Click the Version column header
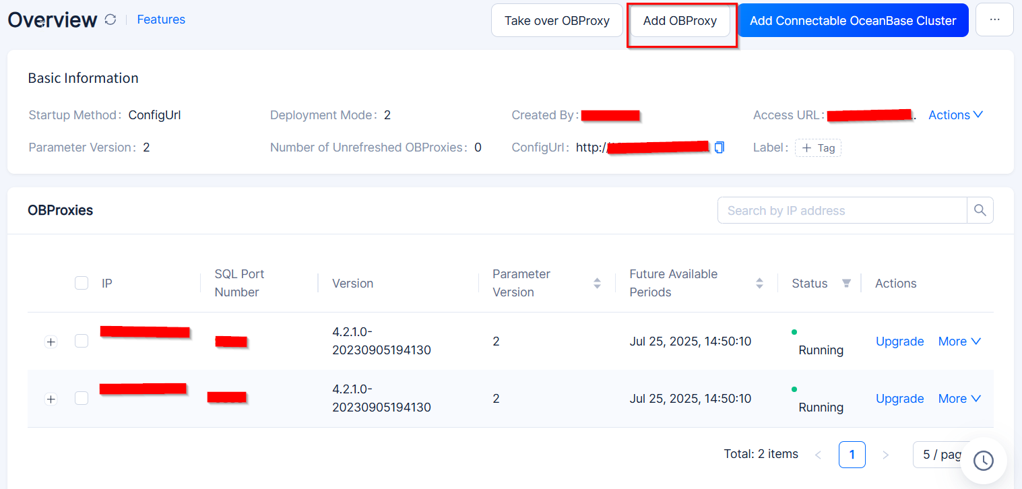 [x=352, y=284]
